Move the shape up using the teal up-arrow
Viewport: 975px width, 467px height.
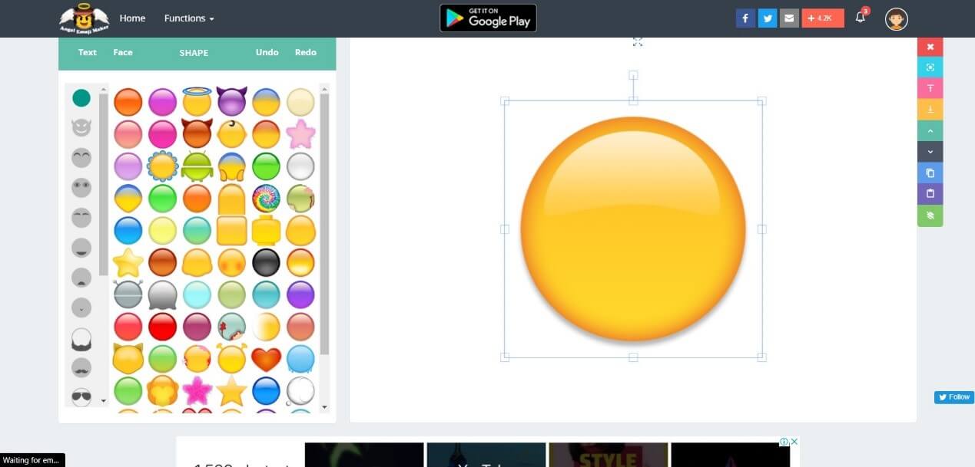pos(930,130)
